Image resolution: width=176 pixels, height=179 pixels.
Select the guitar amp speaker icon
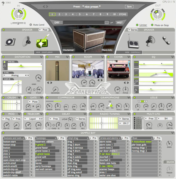point(42,41)
